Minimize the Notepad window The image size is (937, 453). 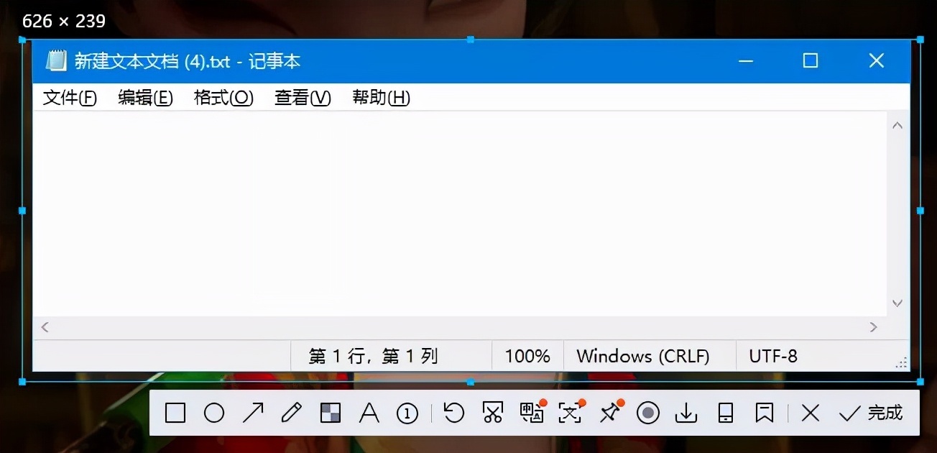click(746, 61)
